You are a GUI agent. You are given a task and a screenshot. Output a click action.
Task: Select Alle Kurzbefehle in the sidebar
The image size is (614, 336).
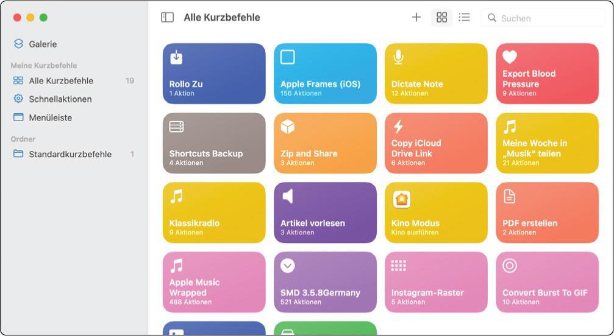pos(74,81)
